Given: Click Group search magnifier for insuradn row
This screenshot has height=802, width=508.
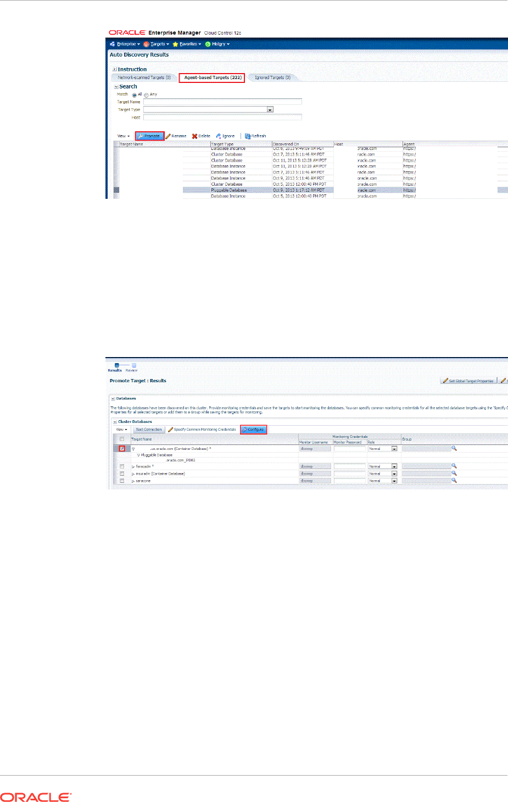Looking at the screenshot, I should click(x=454, y=473).
